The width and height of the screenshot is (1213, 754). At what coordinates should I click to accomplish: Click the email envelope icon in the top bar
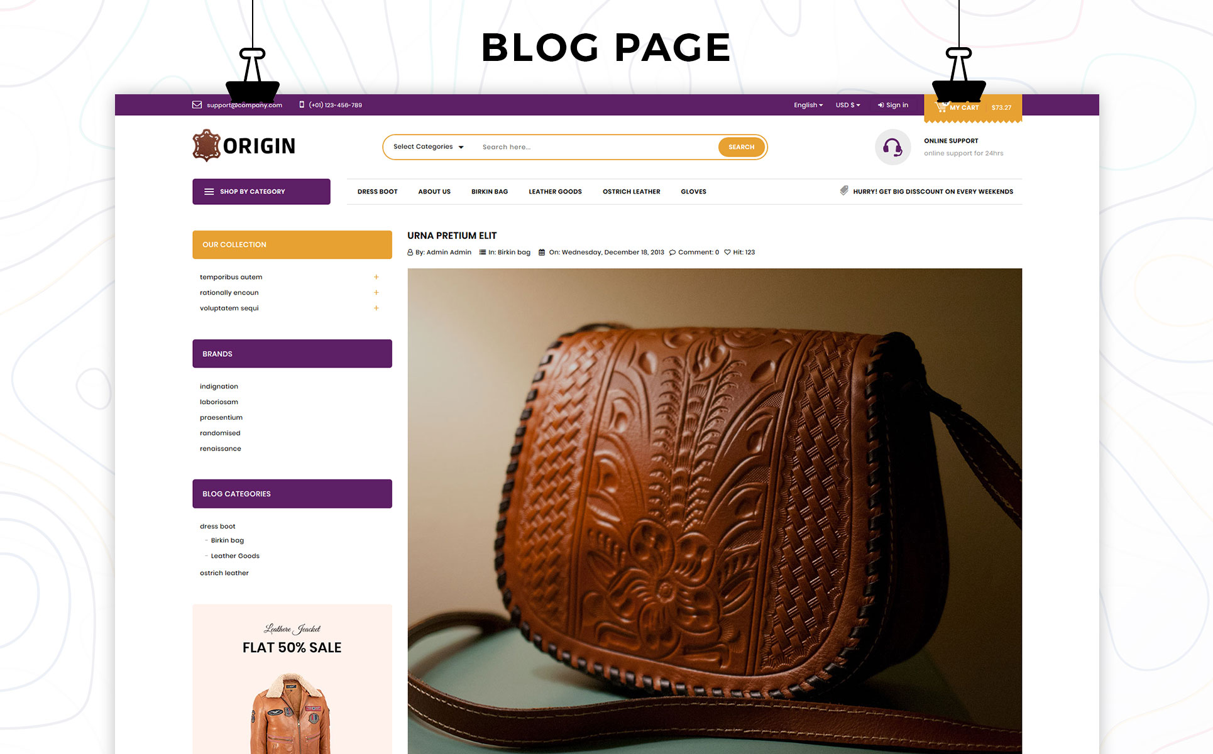[197, 105]
